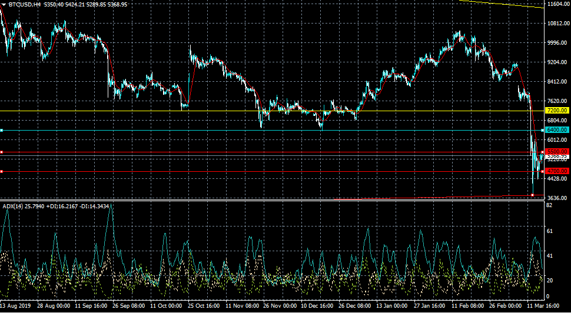Click left handle of the cyan horizontal line

coord(2,130)
